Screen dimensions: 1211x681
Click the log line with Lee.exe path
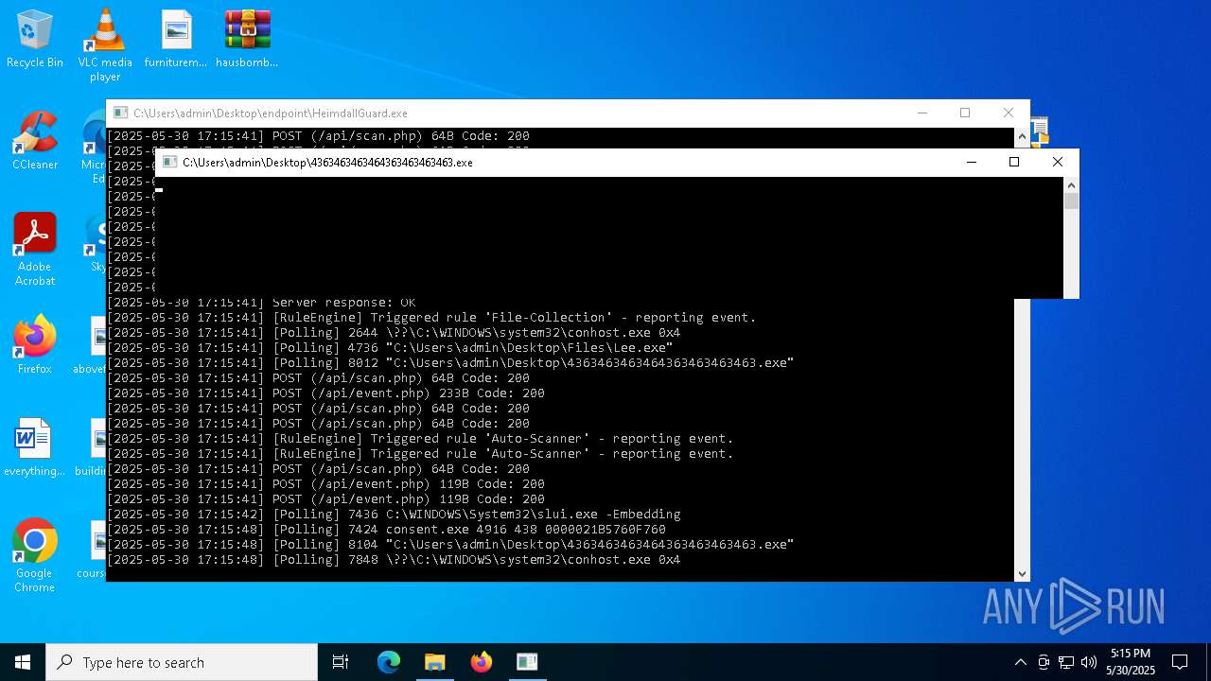click(x=390, y=348)
